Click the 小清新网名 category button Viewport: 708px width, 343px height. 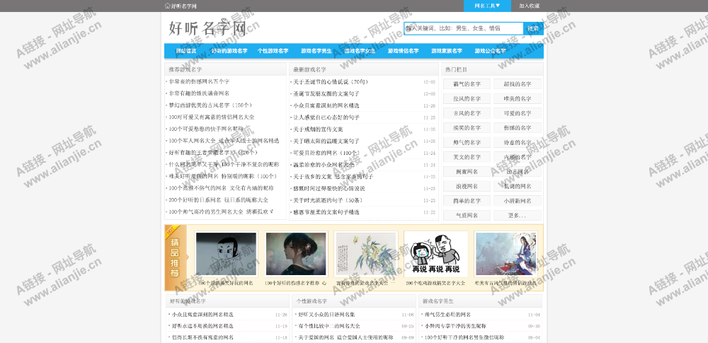coord(518,201)
